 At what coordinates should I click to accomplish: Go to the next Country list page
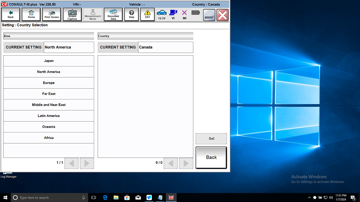point(186,163)
